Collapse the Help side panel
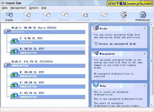154x112 pixels. [x=144, y=86]
